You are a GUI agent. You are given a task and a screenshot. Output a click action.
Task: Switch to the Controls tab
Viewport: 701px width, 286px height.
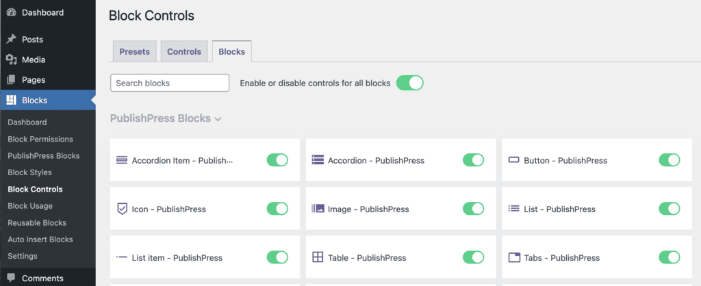184,51
